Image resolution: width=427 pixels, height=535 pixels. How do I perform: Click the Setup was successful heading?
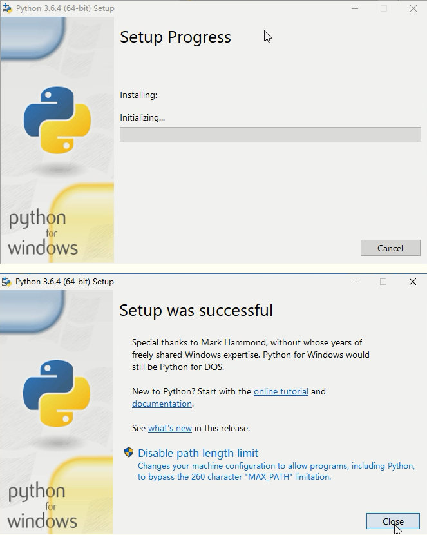[x=196, y=310]
